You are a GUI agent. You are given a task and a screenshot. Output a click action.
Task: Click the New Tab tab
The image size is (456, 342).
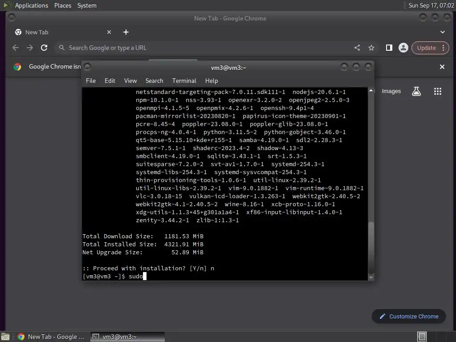click(62, 32)
